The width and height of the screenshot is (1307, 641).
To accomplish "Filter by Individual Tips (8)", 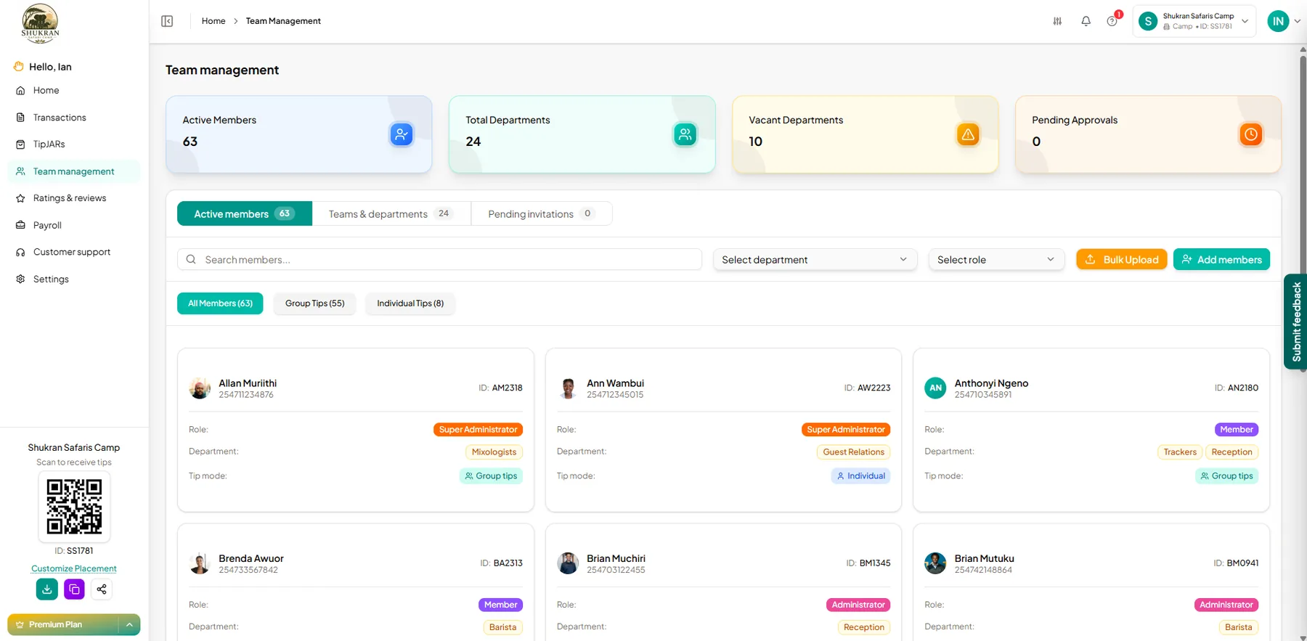I will click(x=410, y=303).
